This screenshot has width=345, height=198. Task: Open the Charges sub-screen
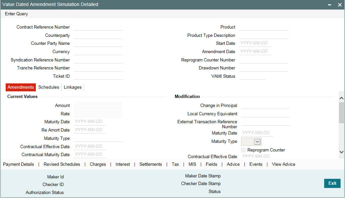click(x=98, y=164)
